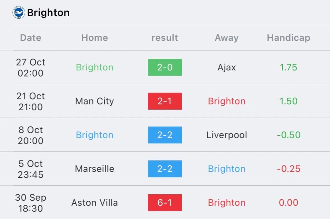Click the Away column header

click(227, 38)
